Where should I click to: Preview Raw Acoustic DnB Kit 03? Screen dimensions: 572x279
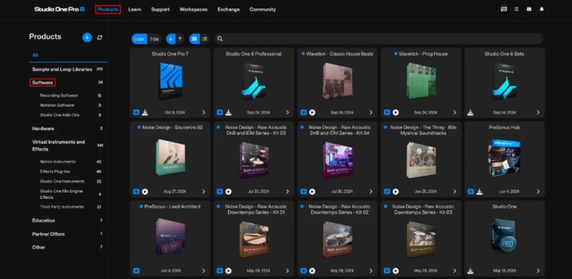click(x=228, y=191)
